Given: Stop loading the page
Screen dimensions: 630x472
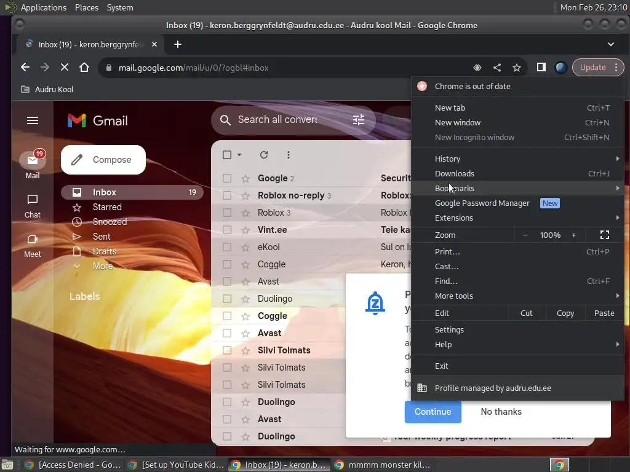Looking at the screenshot, I should coord(64,68).
